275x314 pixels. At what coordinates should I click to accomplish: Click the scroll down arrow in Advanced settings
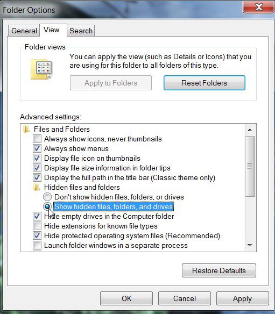point(250,245)
